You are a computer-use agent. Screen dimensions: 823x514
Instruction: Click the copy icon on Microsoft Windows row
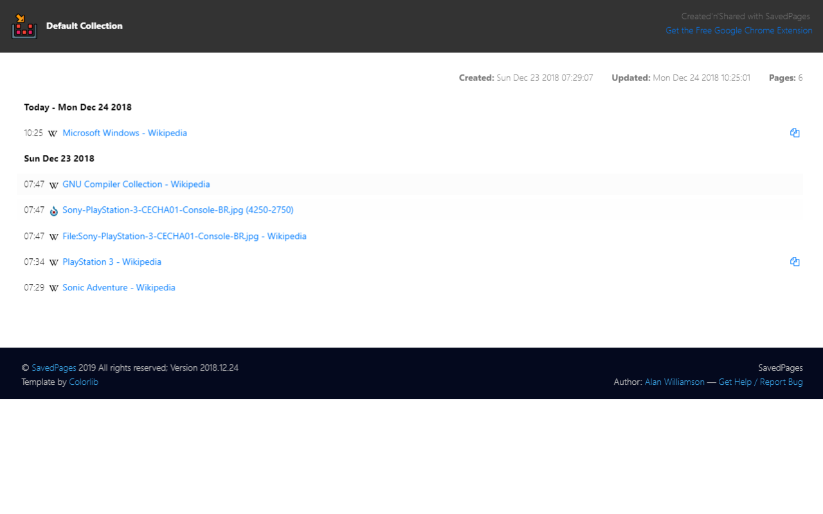tap(795, 133)
